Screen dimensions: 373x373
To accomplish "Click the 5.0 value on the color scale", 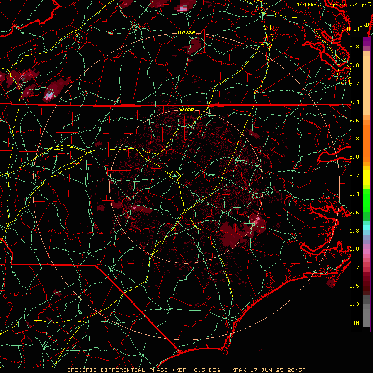I will click(x=354, y=157).
